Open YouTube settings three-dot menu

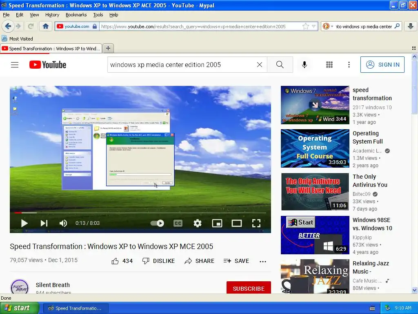click(349, 65)
